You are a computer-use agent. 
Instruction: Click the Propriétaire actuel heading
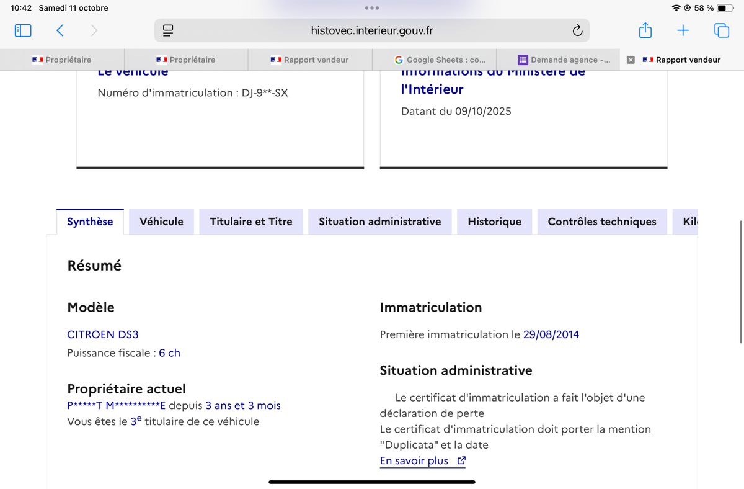click(126, 389)
